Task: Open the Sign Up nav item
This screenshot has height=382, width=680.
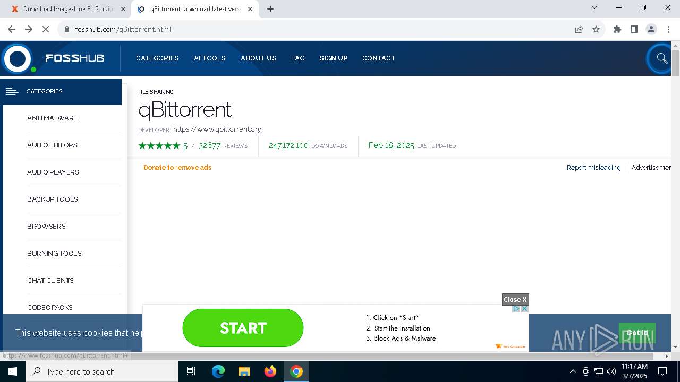Action: (x=334, y=58)
